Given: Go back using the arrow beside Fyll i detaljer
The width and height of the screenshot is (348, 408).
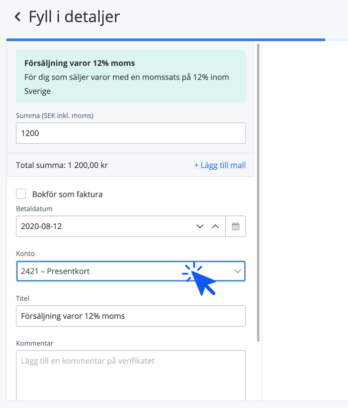Looking at the screenshot, I should [18, 17].
